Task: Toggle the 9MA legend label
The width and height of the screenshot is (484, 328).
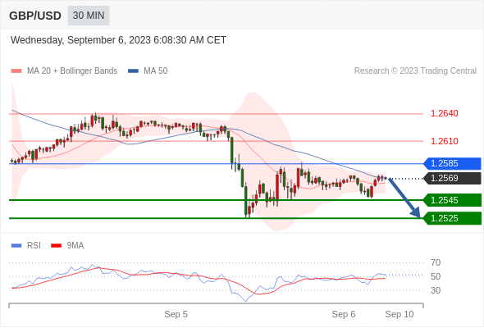Action: tap(75, 246)
